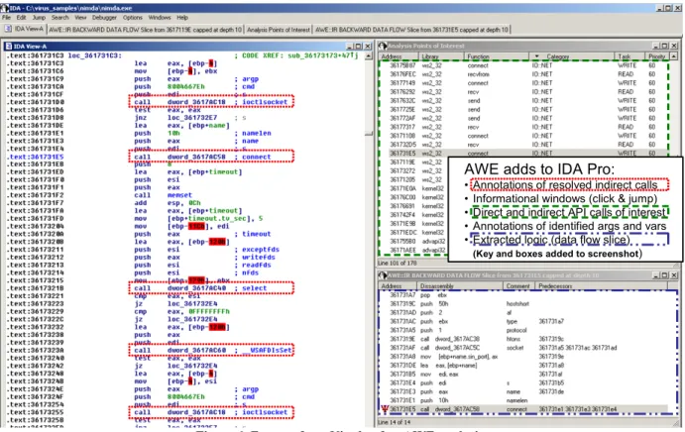Select slice from 3617119E tab
685x432 pixels.
click(145, 30)
